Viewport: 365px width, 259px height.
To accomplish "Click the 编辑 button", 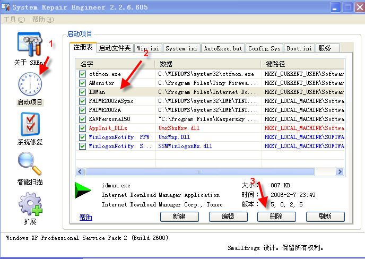I will [228, 217].
